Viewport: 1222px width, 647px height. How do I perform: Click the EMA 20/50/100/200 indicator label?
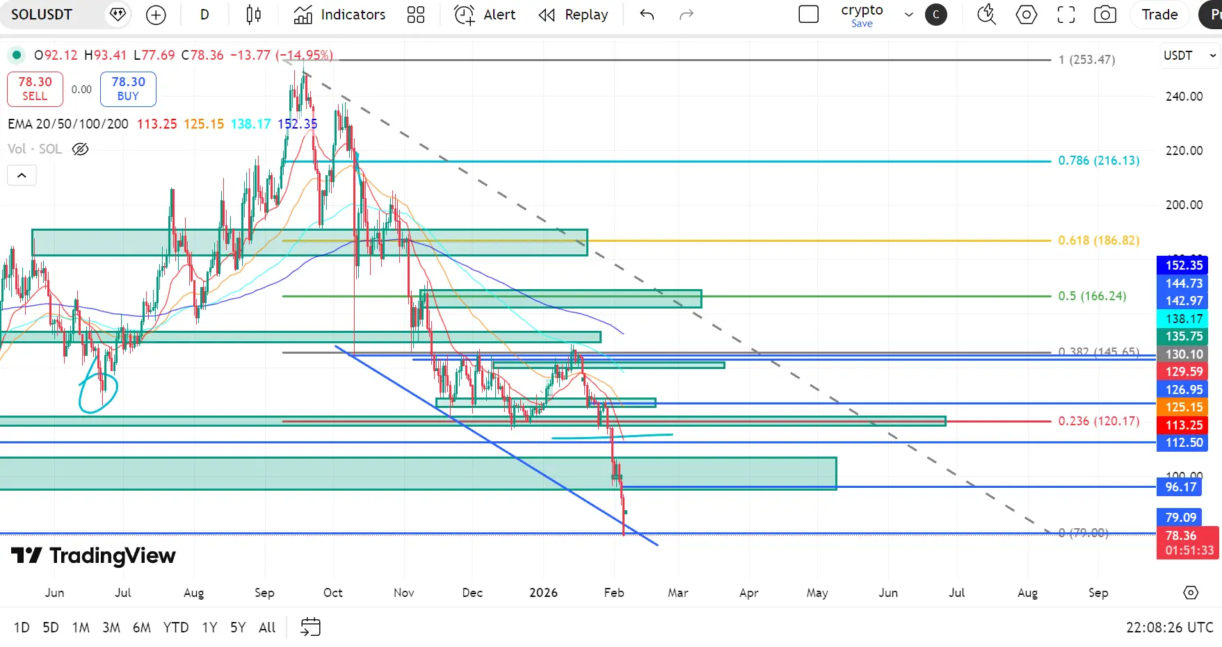[68, 124]
